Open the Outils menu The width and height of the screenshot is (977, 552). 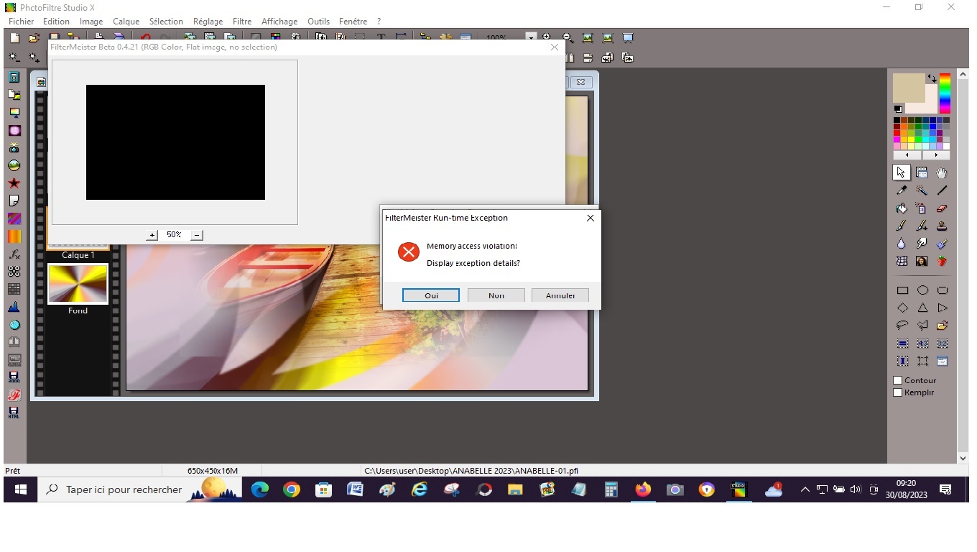click(x=318, y=22)
